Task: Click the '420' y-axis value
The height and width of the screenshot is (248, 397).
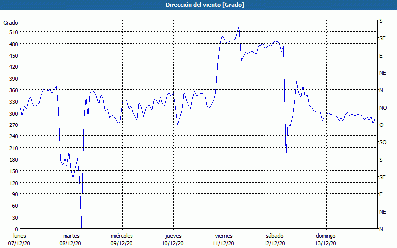Action: (14, 67)
